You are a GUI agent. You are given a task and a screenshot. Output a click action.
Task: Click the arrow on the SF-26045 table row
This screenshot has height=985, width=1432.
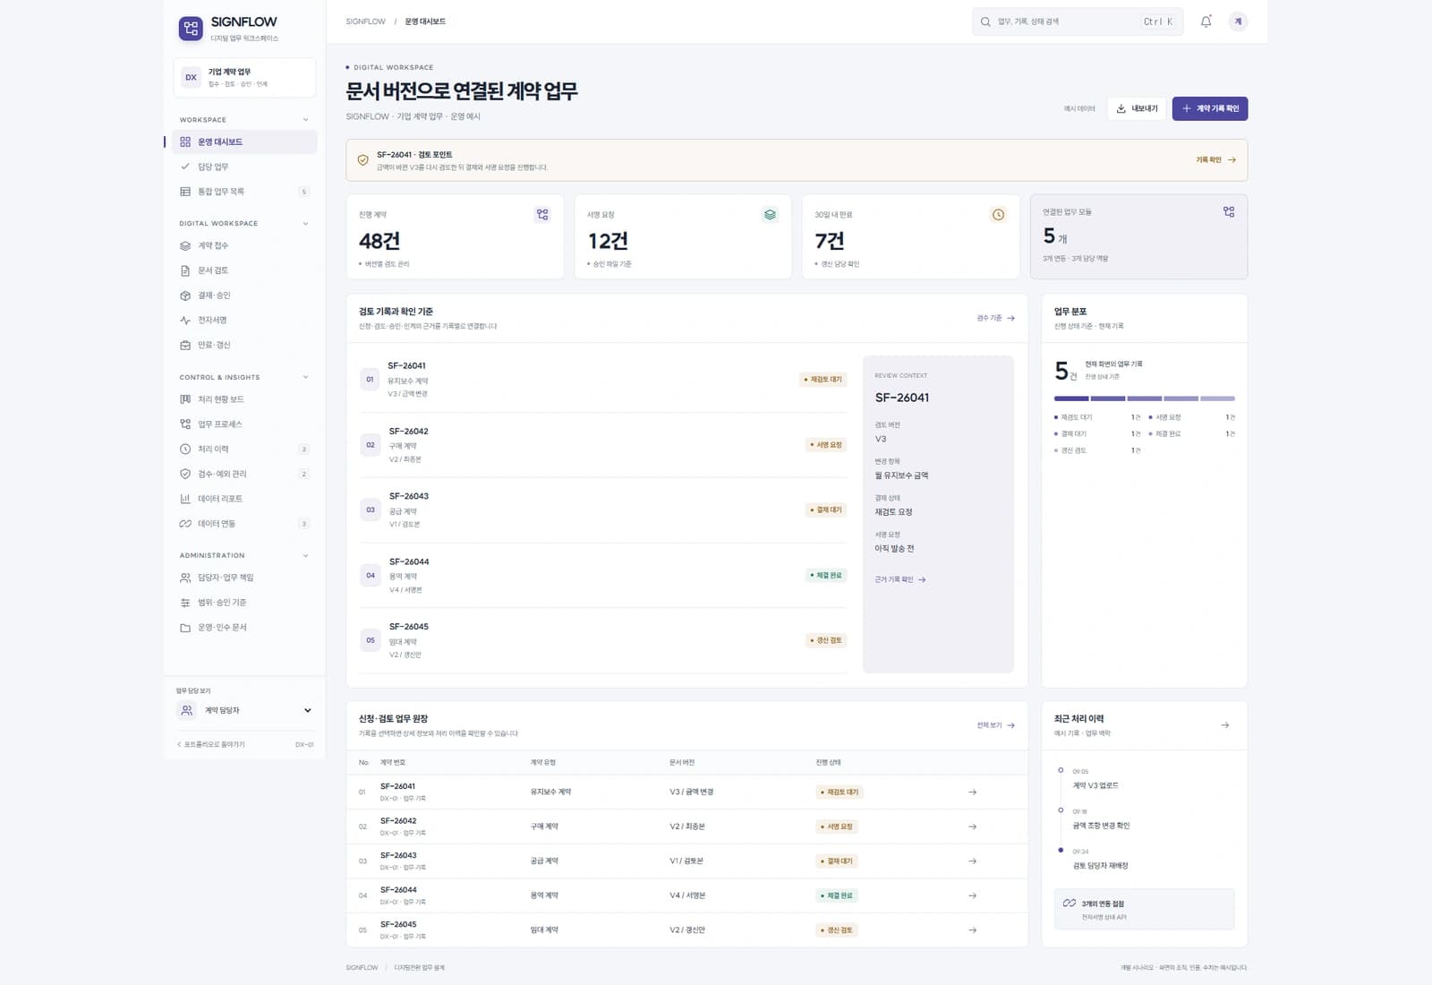click(x=972, y=930)
